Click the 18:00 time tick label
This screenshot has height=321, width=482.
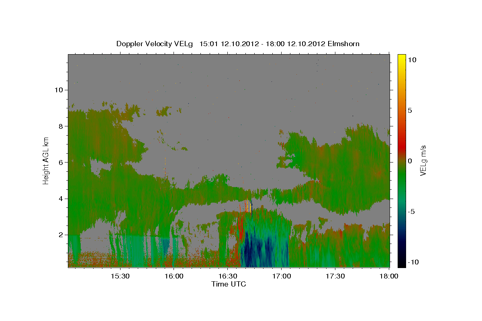389,276
